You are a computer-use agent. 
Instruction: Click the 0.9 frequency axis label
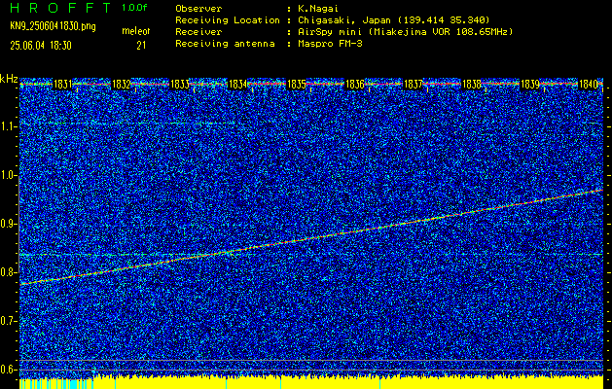(8, 224)
